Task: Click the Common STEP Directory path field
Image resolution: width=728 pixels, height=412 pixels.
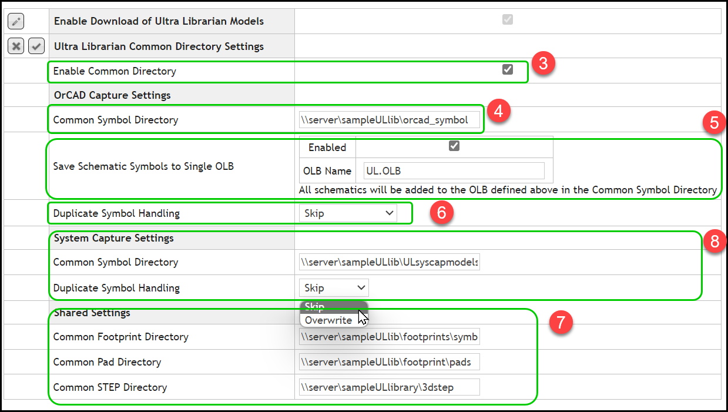Action: pyautogui.click(x=389, y=387)
